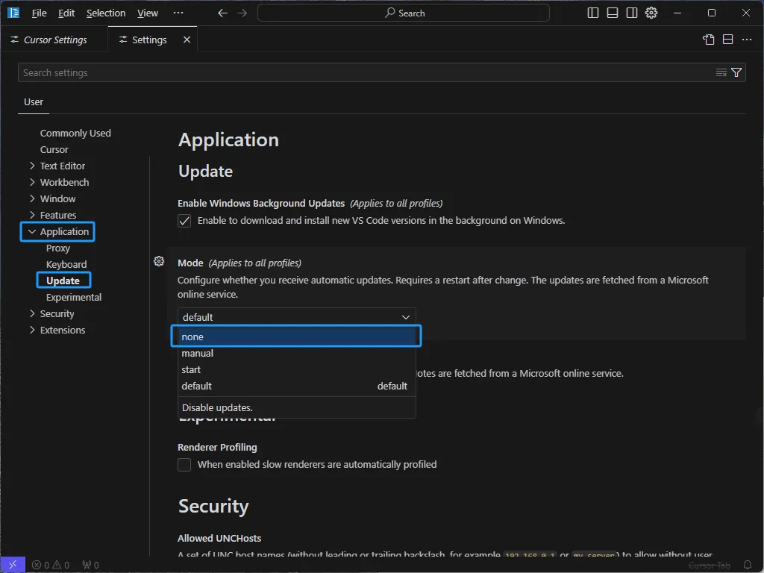Show more menus via ellipsis
The height and width of the screenshot is (573, 764).
[x=178, y=13]
